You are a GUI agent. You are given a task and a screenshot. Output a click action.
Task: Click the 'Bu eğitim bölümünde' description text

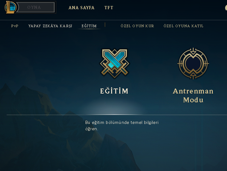pos(122,125)
